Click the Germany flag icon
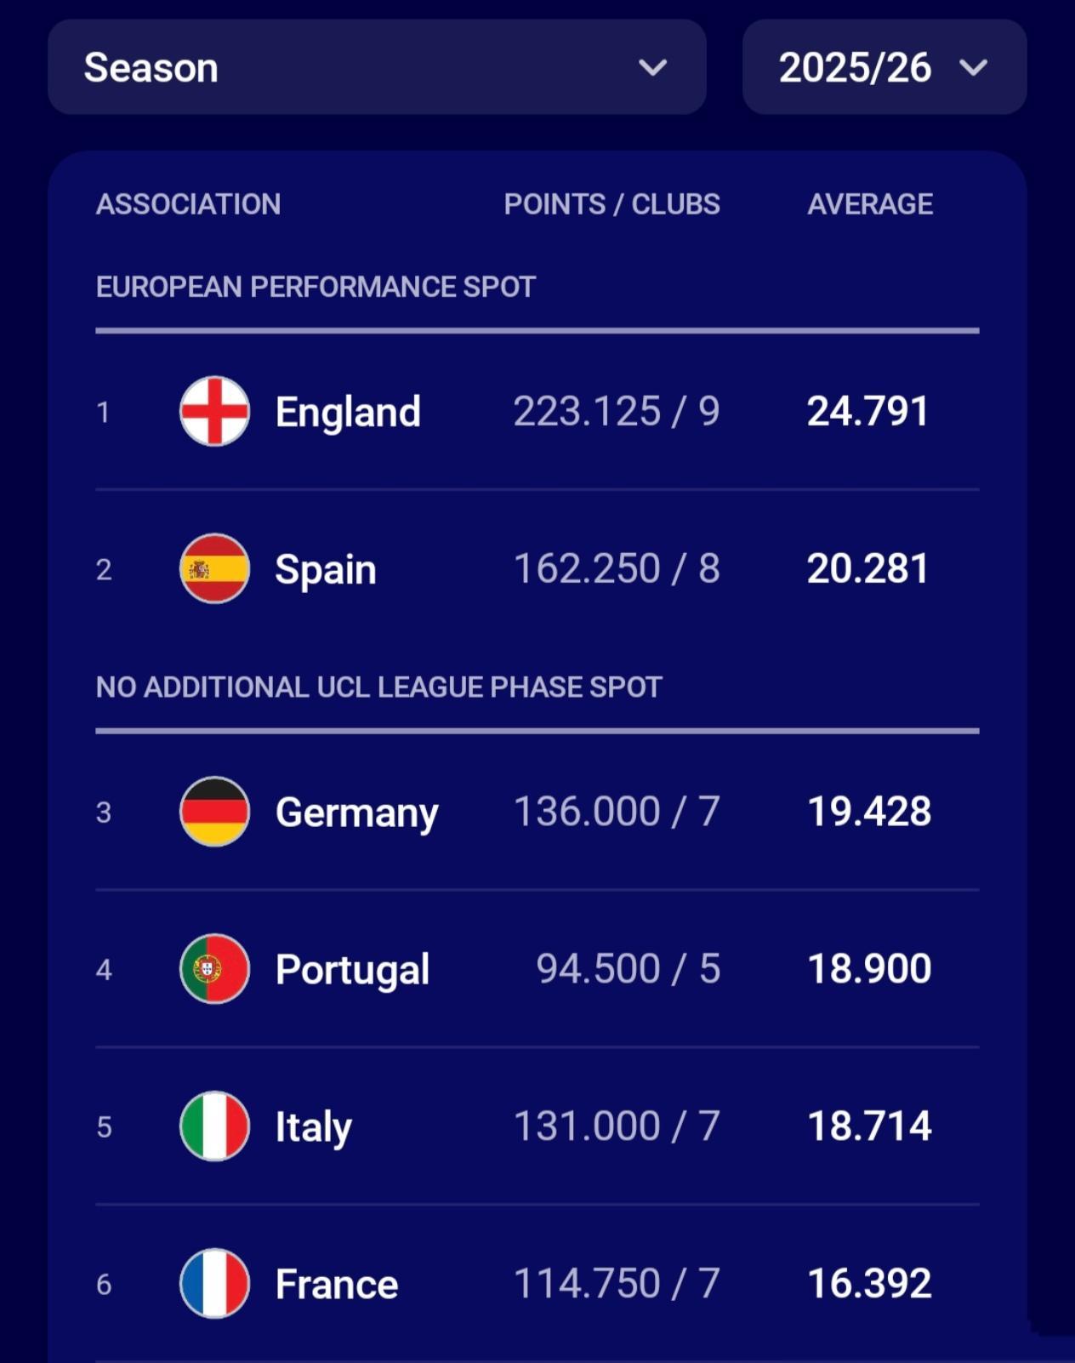Screen dimensions: 1075x1363 point(214,812)
